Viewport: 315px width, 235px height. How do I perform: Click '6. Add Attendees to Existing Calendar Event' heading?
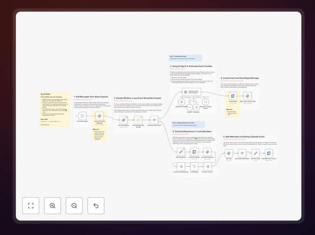coord(244,137)
